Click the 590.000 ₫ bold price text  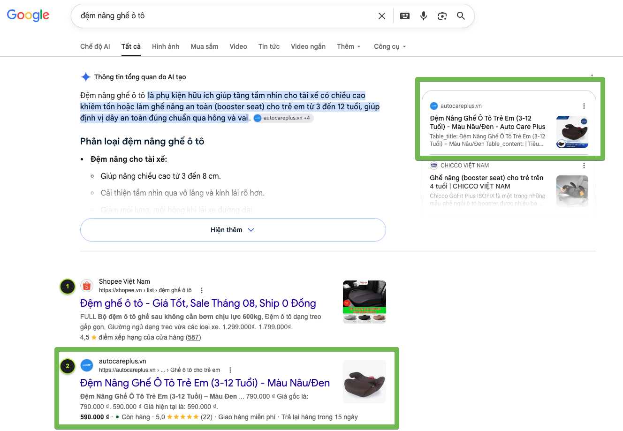pyautogui.click(x=95, y=417)
